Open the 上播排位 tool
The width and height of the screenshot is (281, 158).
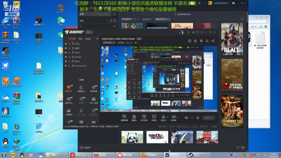69,112
